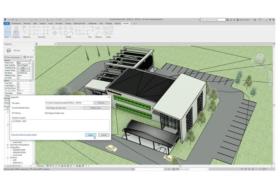This screenshot has width=279, height=186.
Task: Click the File name path field
Action: coord(69,103)
